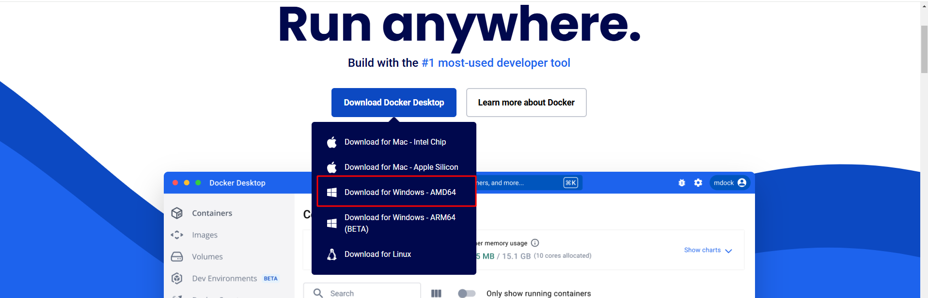Open Learn more about Docker
Image resolution: width=928 pixels, height=298 pixels.
click(526, 103)
